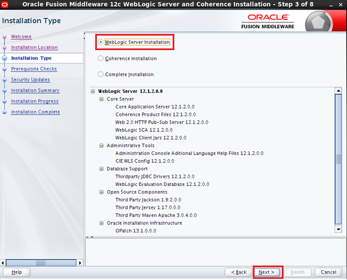Collapse Oracle Installation Infrastructure node
Image resolution: width=347 pixels, height=280 pixels.
[101, 223]
